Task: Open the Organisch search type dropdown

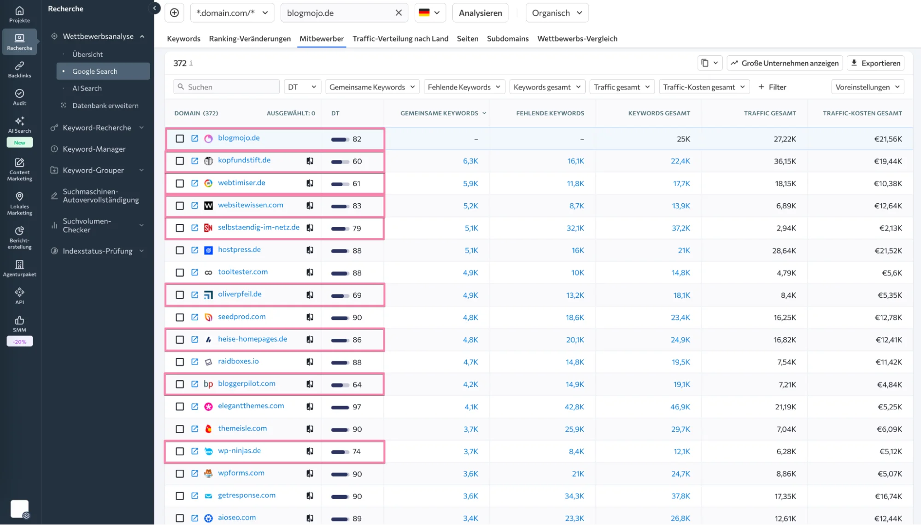Action: point(557,13)
